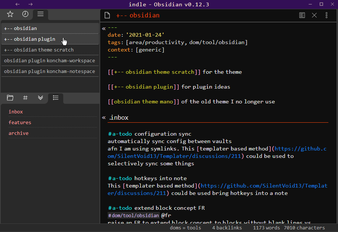
Task: Navigate back with left arrow
Action: coord(18,4)
